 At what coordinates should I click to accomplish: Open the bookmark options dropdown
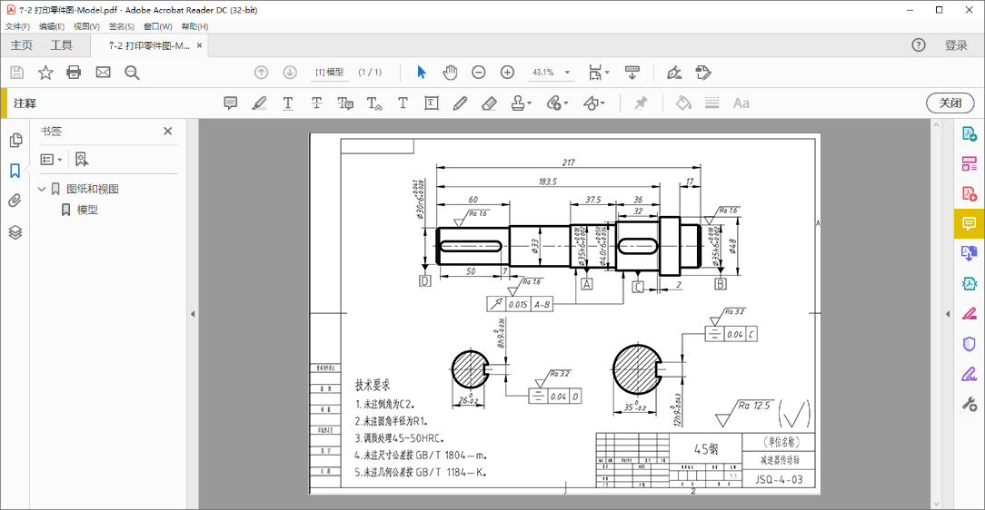[52, 160]
